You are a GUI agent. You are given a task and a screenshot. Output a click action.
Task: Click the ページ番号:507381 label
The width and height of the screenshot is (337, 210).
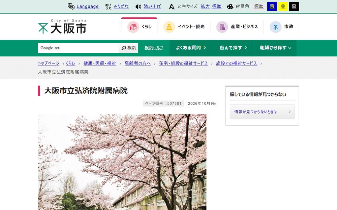(163, 103)
